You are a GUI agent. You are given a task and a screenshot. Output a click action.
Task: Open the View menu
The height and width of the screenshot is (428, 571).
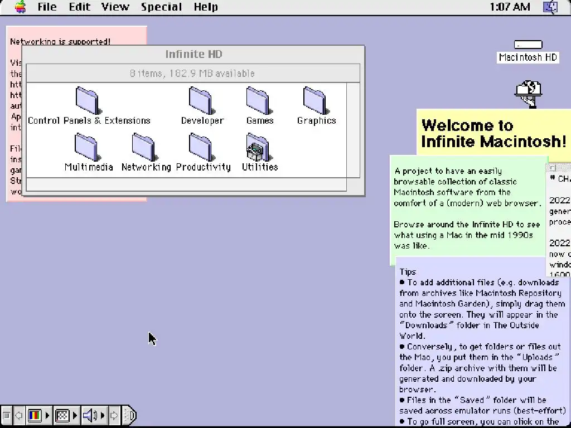pos(115,7)
